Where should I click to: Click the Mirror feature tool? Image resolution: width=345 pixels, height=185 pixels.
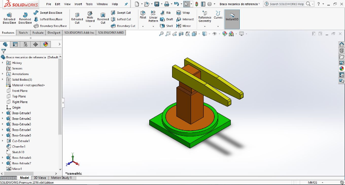pyautogui.click(x=183, y=26)
